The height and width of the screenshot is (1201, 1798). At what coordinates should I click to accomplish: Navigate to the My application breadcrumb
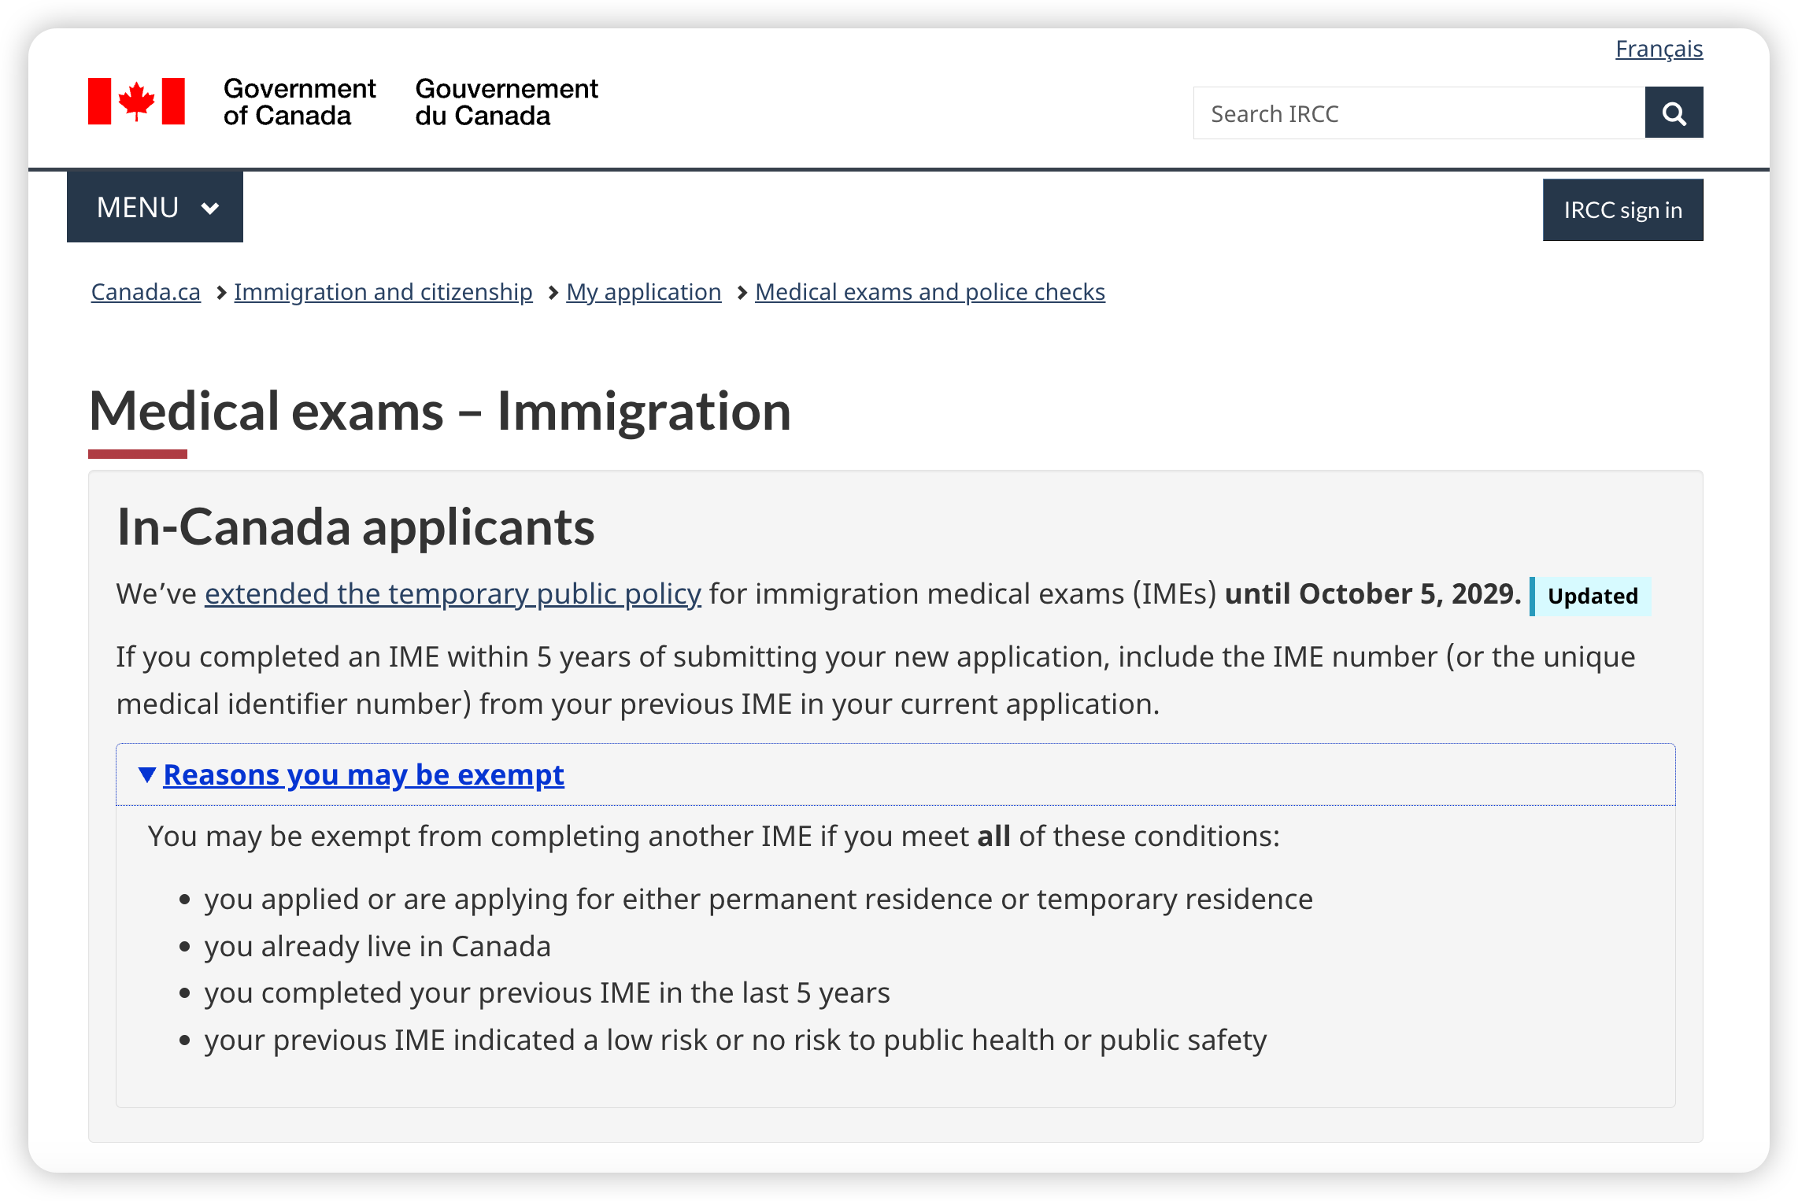coord(643,292)
